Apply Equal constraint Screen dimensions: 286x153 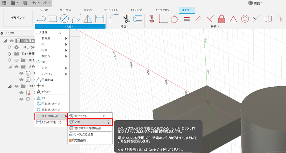coord(187,19)
